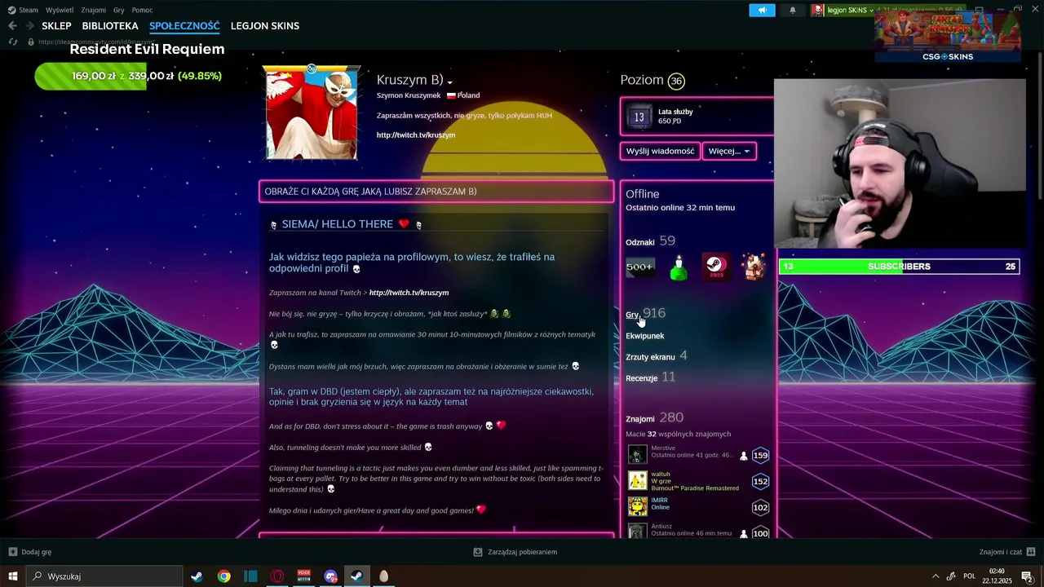1044x587 pixels.
Task: Click the Dodaj grę plus icon
Action: point(12,552)
